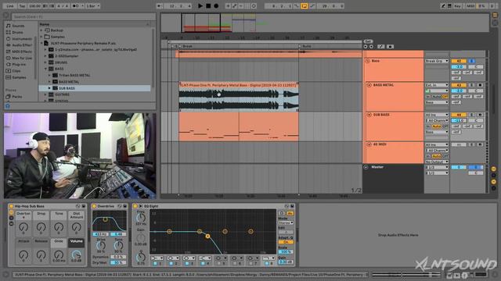Open EQ Eight Mode Stereo dropdown
Image resolution: width=501 pixels, height=281 pixels.
(286, 222)
